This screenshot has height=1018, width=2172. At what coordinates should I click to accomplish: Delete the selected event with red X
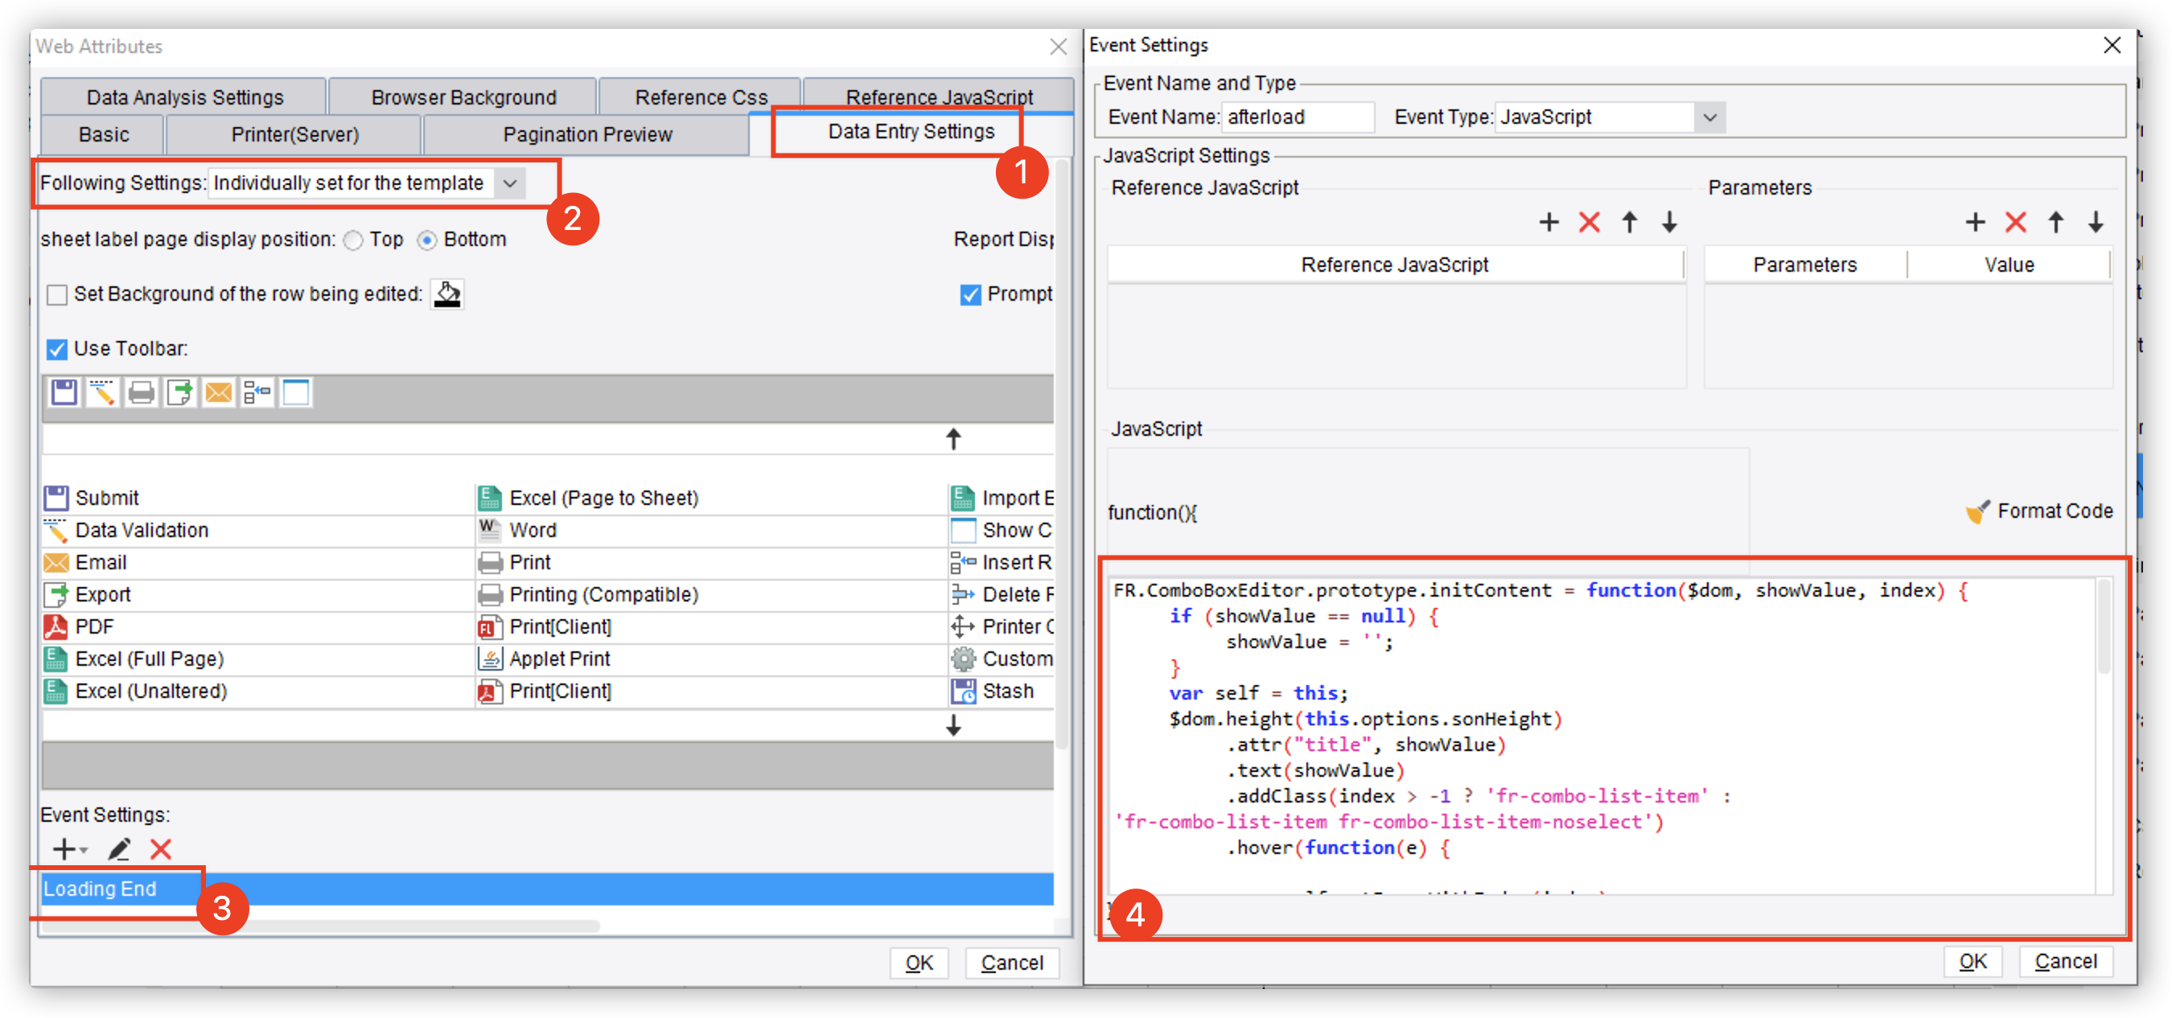coord(160,849)
